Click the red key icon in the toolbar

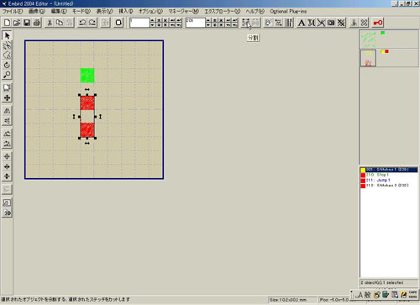[x=378, y=23]
